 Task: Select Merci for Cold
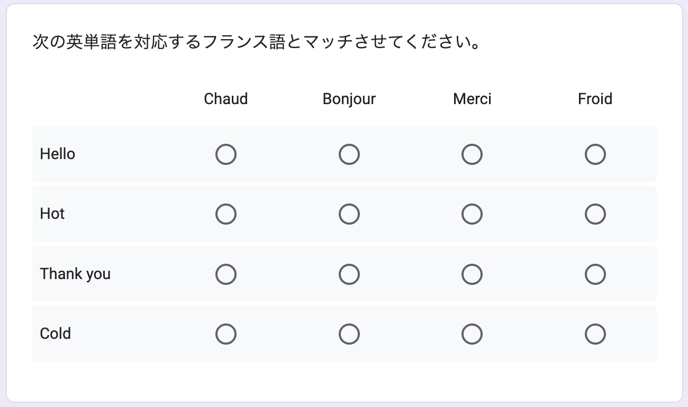coord(472,334)
